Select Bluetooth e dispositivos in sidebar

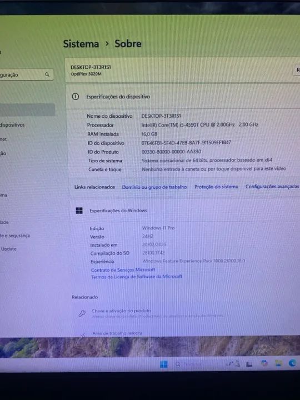[x=12, y=125]
